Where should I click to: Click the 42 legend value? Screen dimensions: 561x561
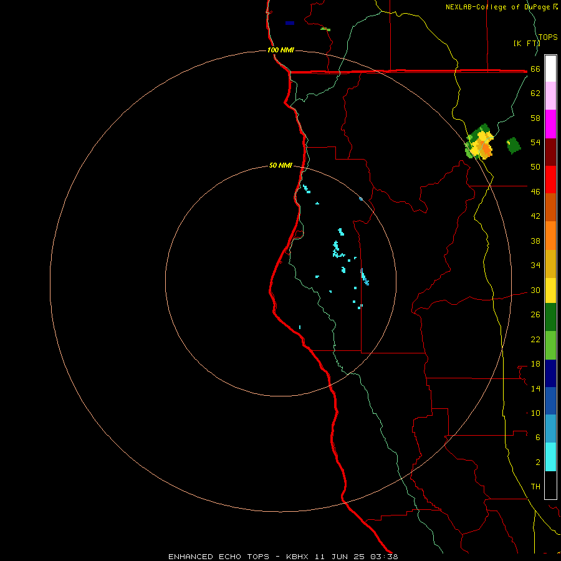coord(535,216)
